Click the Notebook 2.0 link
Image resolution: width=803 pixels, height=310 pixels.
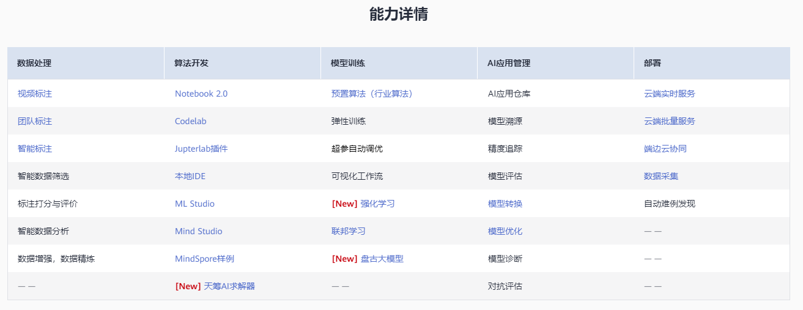[x=201, y=94]
